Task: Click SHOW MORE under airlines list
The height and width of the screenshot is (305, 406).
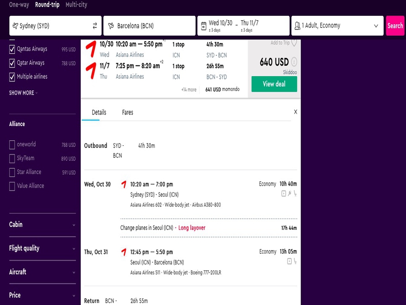Action: click(x=23, y=93)
